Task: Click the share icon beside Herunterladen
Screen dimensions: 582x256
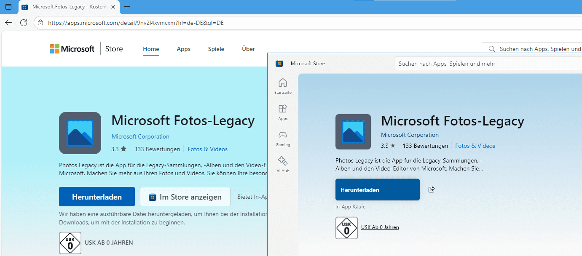Action: (x=431, y=189)
